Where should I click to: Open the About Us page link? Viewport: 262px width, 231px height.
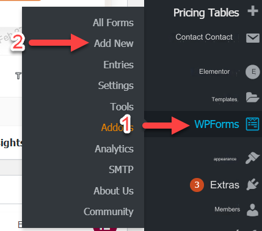(x=114, y=191)
